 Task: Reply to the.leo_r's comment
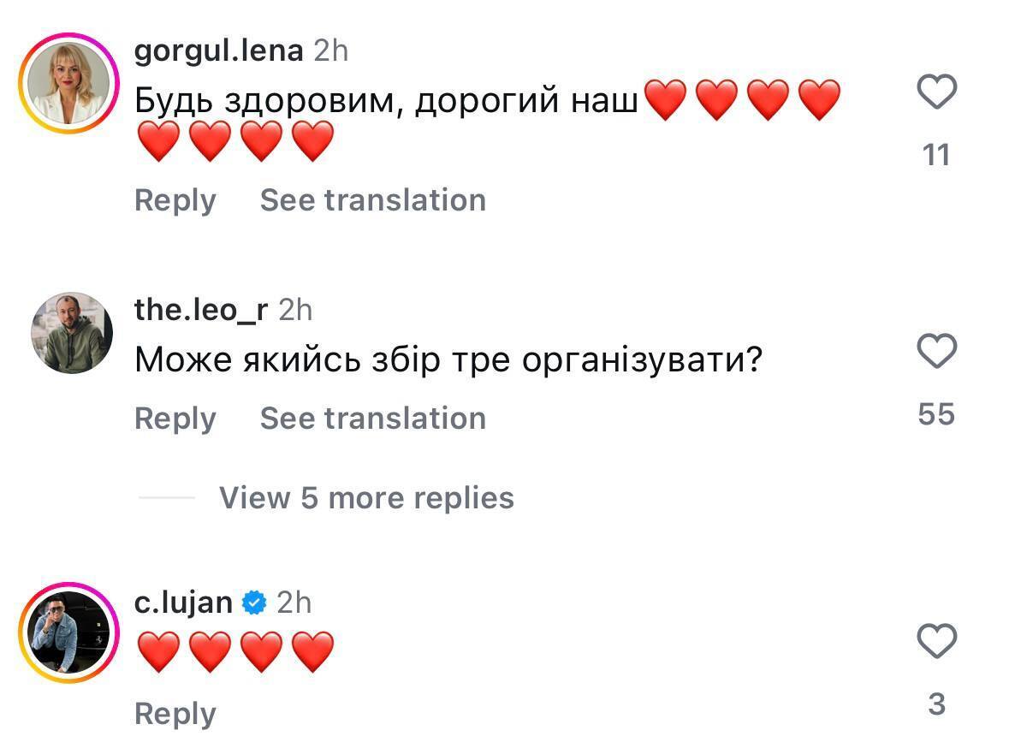click(175, 418)
